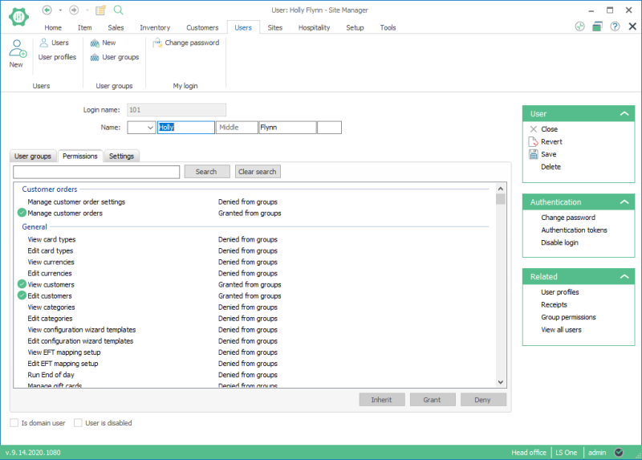Click the Save floppy disk icon
The image size is (642, 460).
click(533, 154)
